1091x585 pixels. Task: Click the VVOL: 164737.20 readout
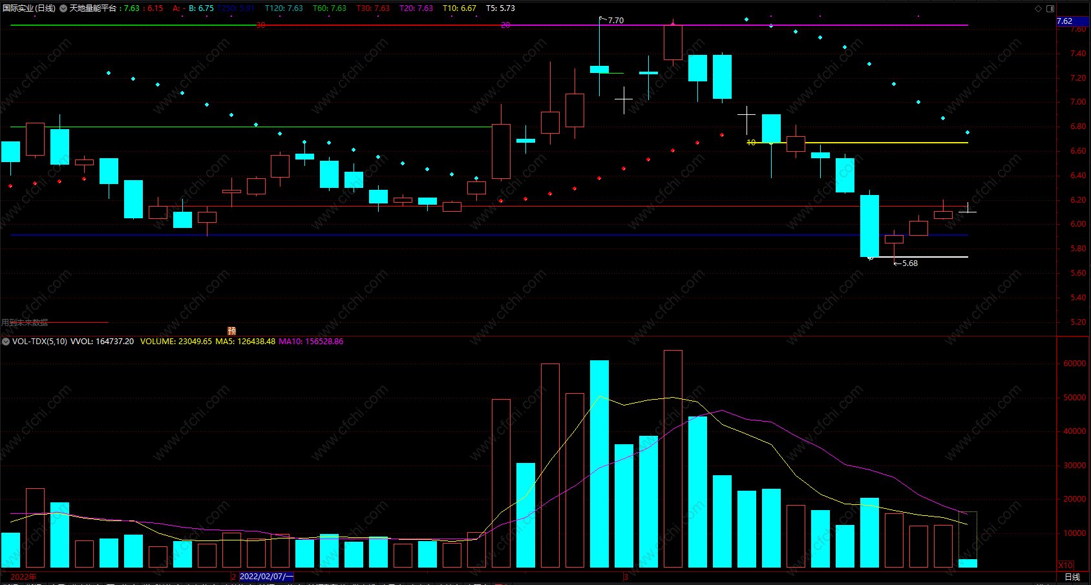(x=102, y=342)
